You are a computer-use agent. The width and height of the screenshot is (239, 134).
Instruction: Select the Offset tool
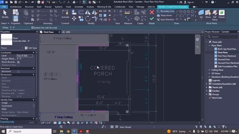pyautogui.click(x=81, y=12)
